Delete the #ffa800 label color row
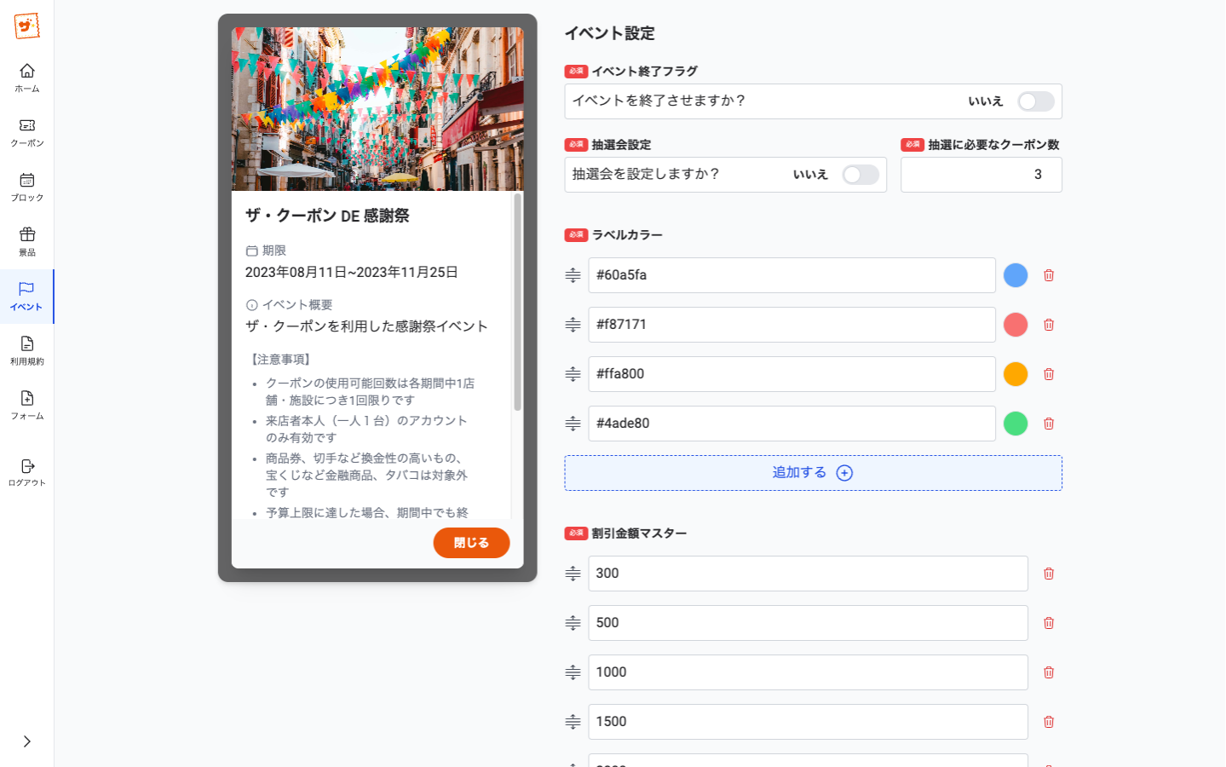The image size is (1226, 767). [x=1049, y=374]
